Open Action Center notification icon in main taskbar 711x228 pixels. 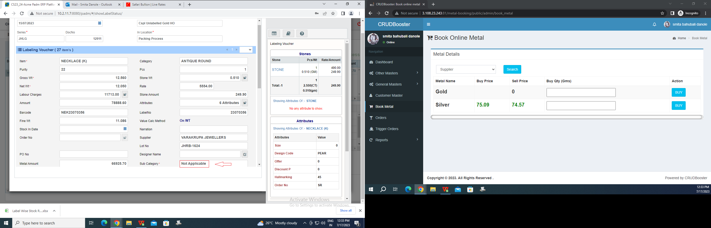tap(357, 223)
